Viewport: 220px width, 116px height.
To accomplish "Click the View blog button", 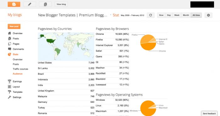I will [61, 4].
